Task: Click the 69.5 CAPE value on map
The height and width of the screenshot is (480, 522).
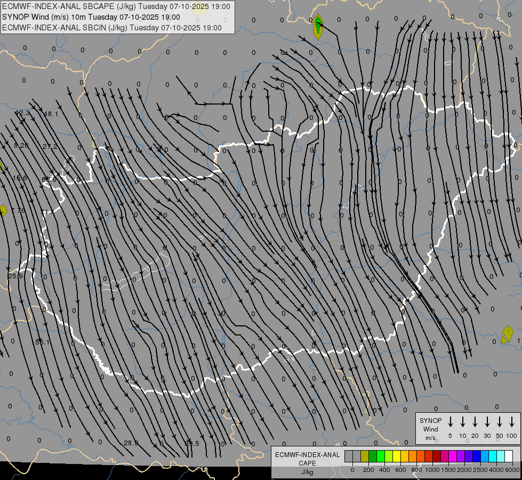Action: tap(192, 444)
